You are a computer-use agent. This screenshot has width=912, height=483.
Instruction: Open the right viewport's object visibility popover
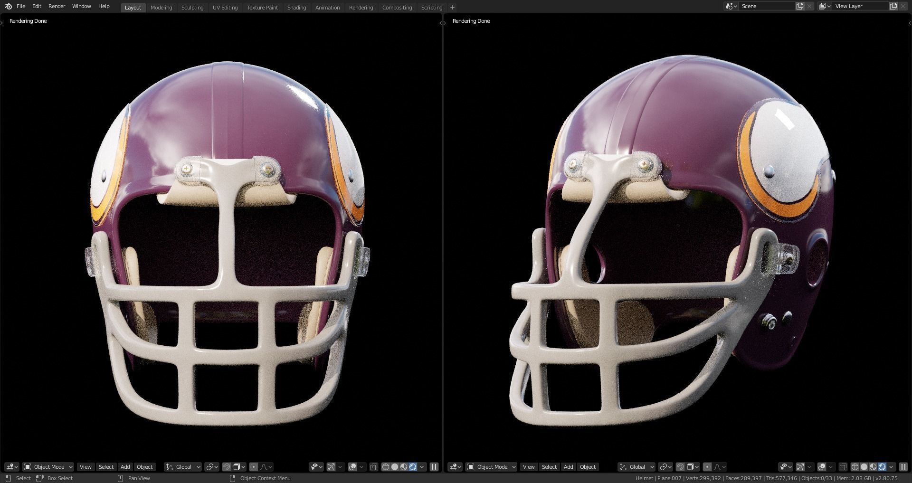tap(786, 467)
